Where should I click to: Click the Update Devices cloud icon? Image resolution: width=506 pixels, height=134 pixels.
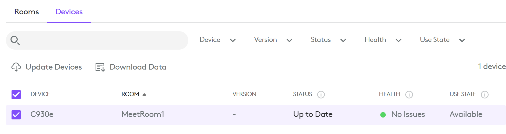coord(16,67)
